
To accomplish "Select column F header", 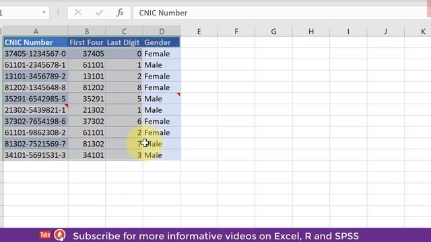I will 236,32.
